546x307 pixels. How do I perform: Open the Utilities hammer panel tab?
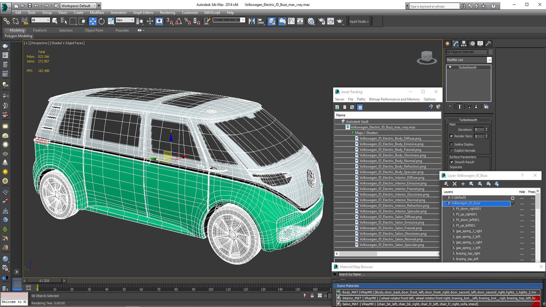click(x=488, y=43)
